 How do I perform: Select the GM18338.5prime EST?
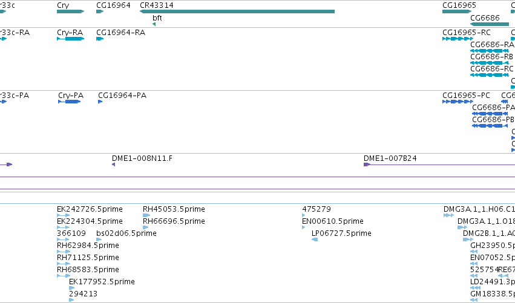(x=474, y=300)
